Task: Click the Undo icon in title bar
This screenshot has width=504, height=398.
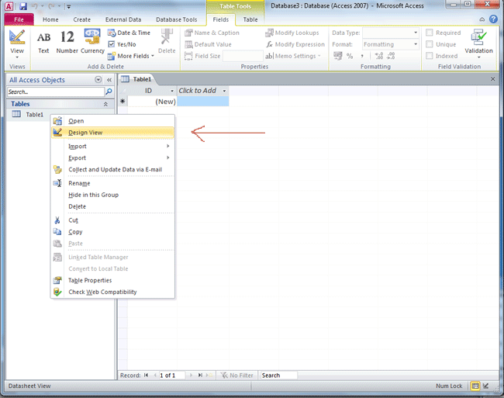Action: [35, 6]
